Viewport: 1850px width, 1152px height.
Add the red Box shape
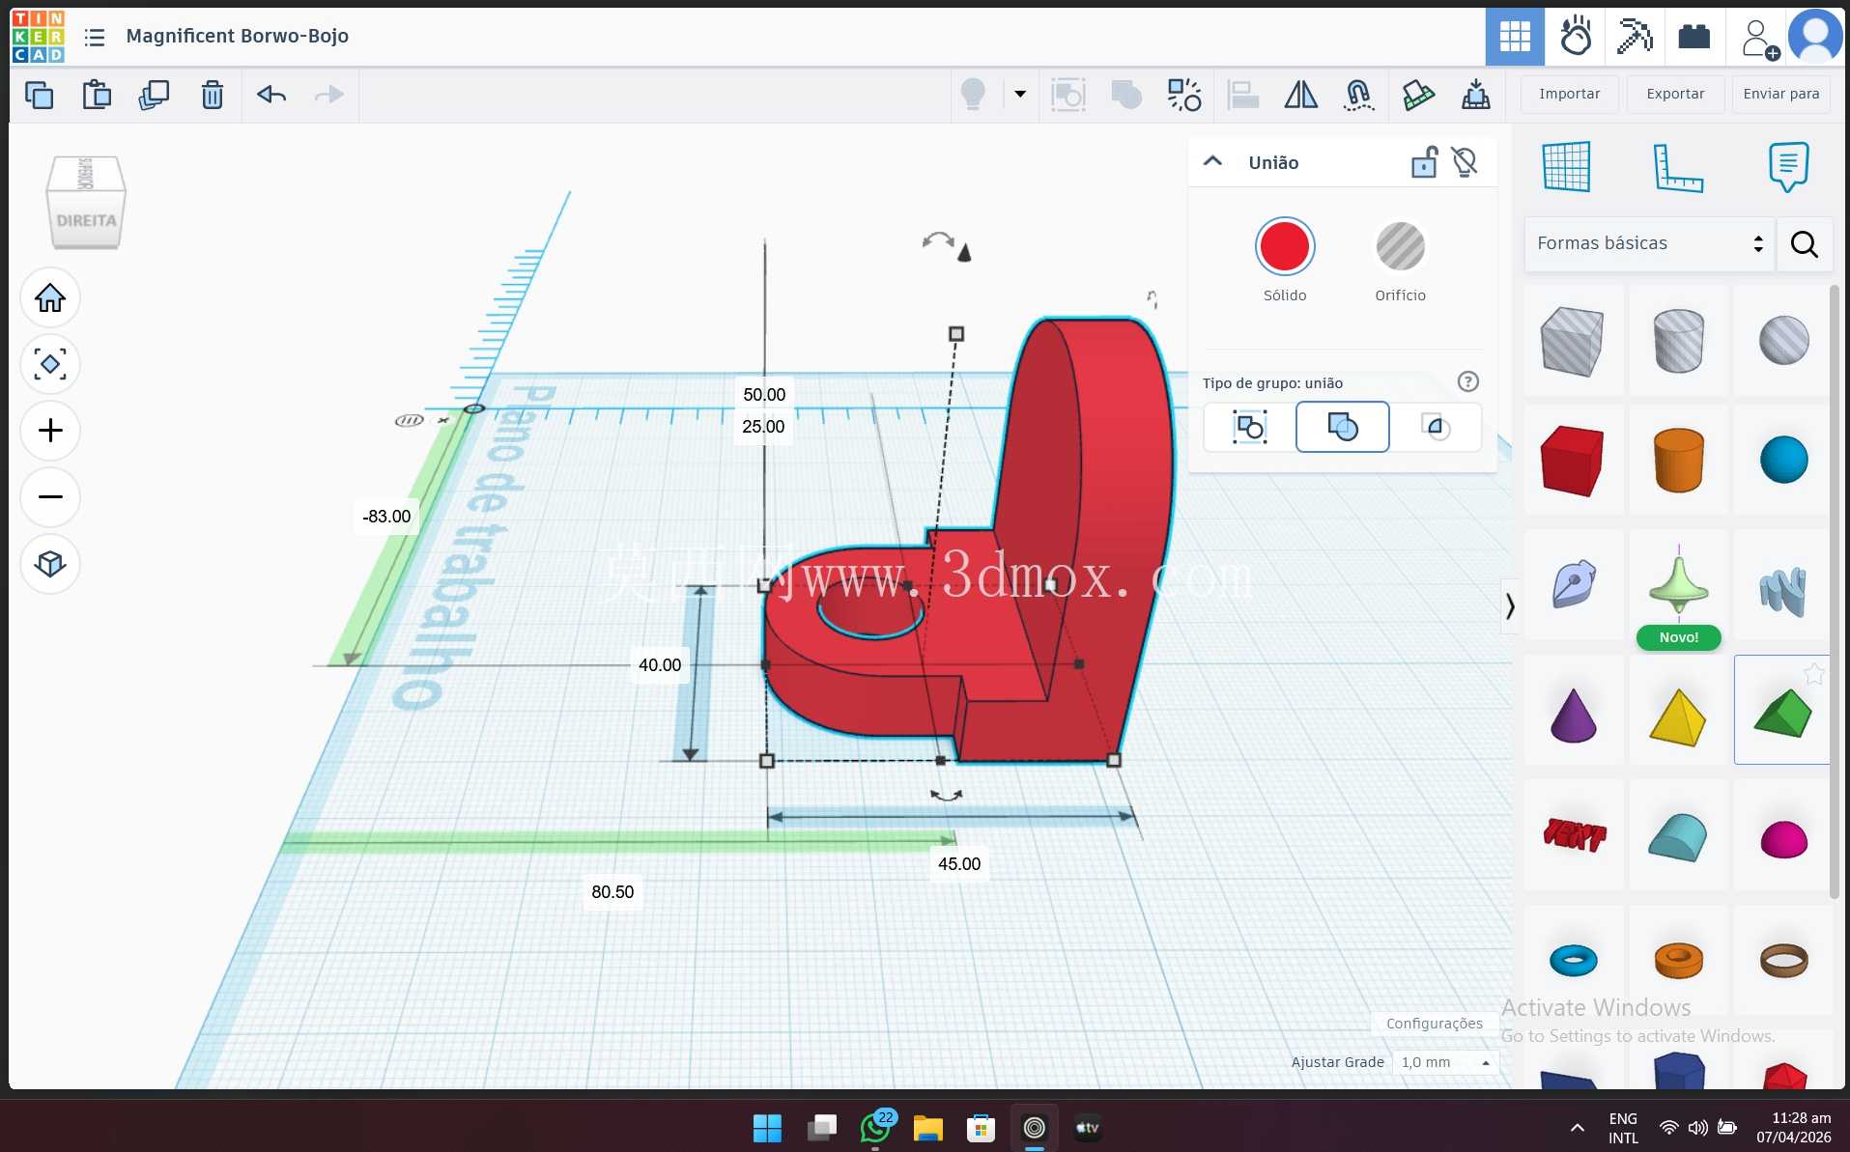coord(1572,462)
